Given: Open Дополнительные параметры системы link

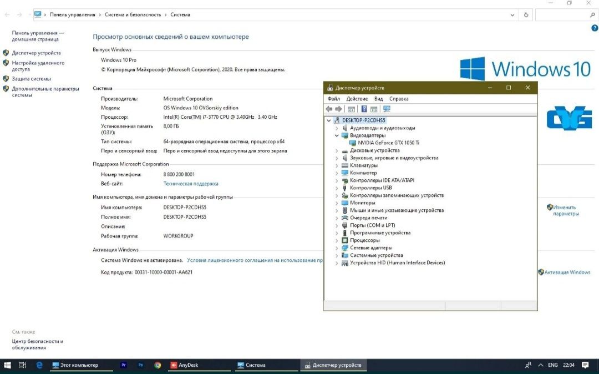Looking at the screenshot, I should 45,92.
